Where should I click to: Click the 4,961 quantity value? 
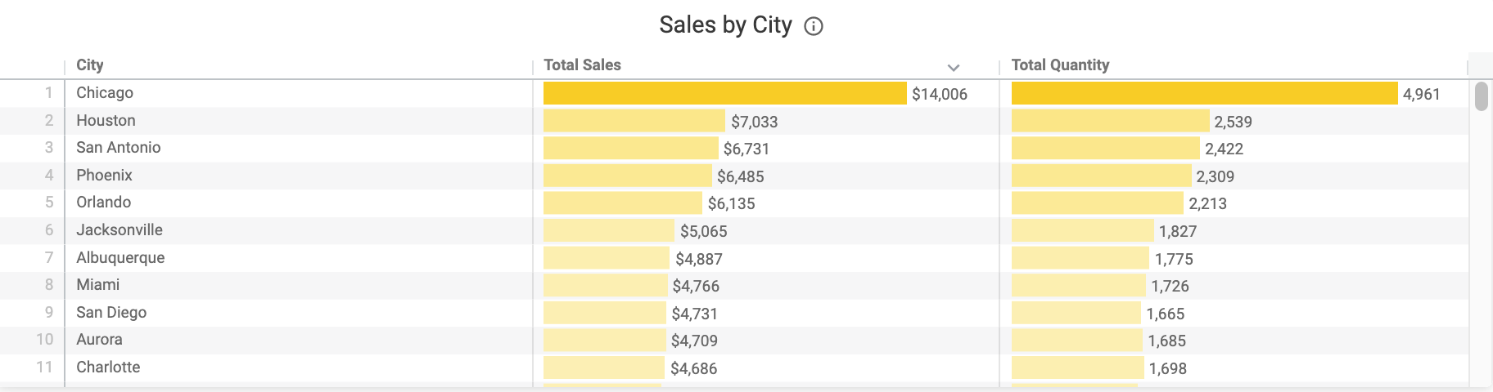(1422, 95)
